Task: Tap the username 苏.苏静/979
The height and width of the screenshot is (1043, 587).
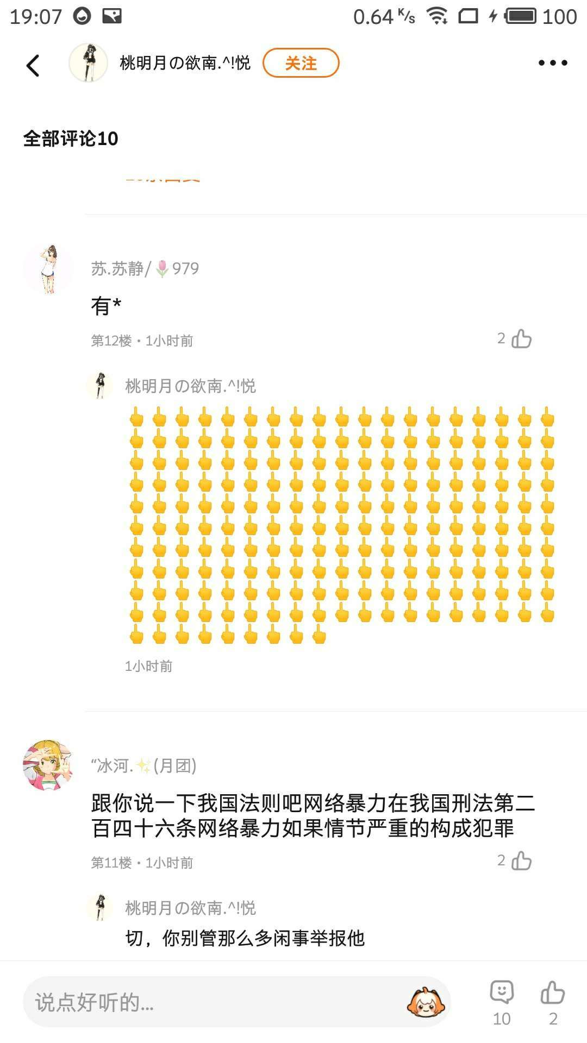Action: (145, 268)
